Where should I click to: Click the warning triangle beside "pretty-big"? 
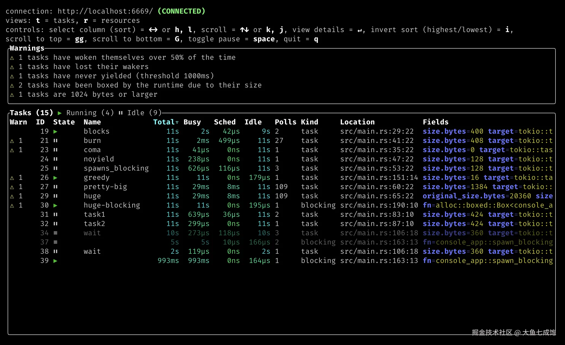click(x=12, y=187)
